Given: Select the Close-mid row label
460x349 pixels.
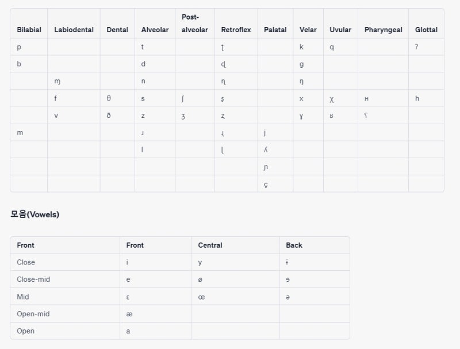Looking at the screenshot, I should click(33, 279).
